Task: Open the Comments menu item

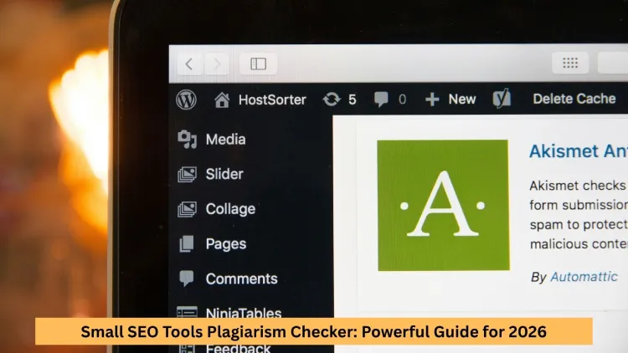Action: [x=241, y=279]
